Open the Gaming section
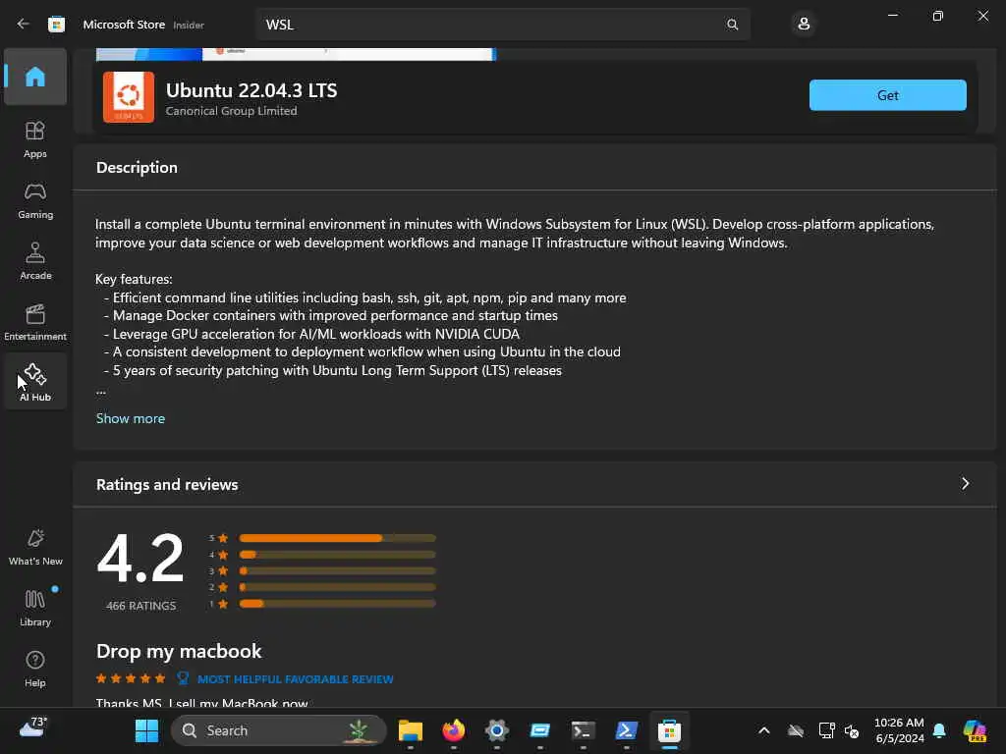Screen dimensions: 1006x754 (x=35, y=200)
